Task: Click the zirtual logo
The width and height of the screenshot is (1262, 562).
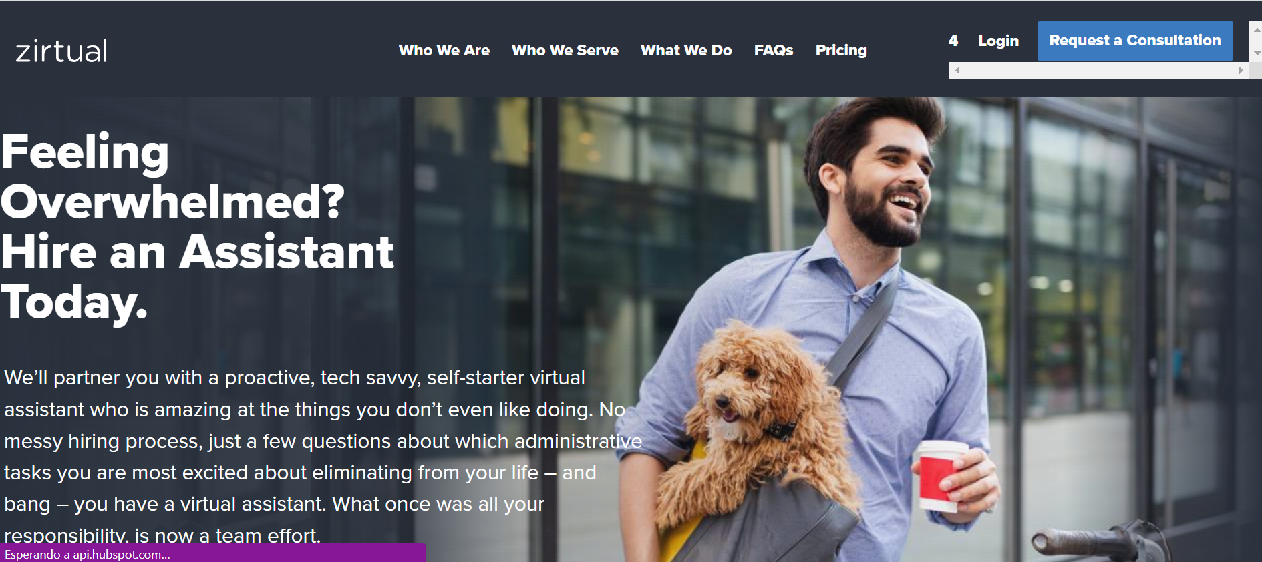Action: coord(61,51)
